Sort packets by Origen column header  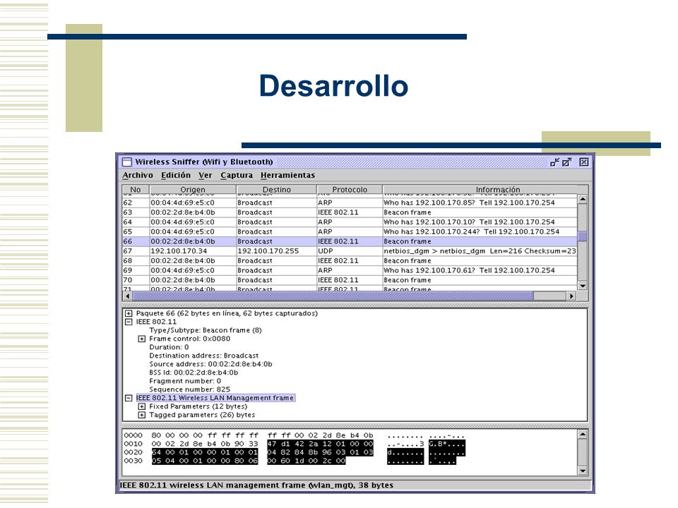193,189
